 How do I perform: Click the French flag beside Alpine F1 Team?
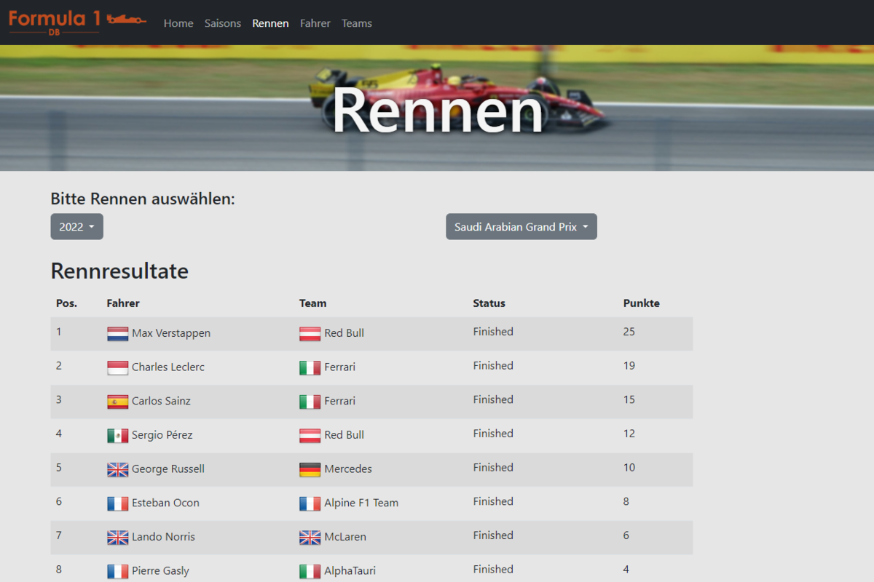[310, 503]
